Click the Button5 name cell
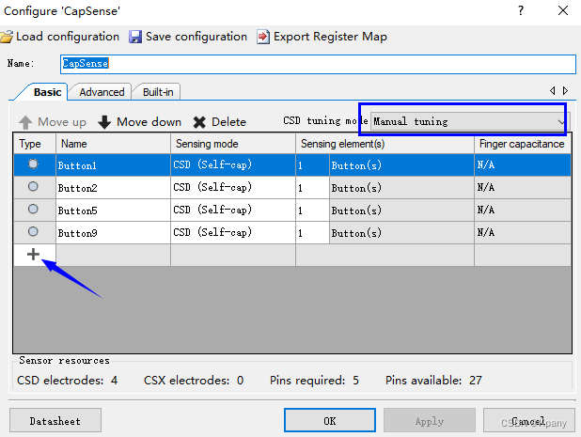The width and height of the screenshot is (581, 437). coord(113,210)
